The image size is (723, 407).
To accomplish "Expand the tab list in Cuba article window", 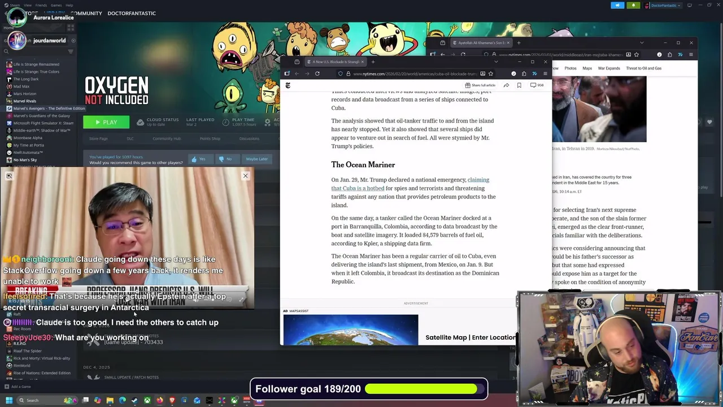I will [x=496, y=62].
